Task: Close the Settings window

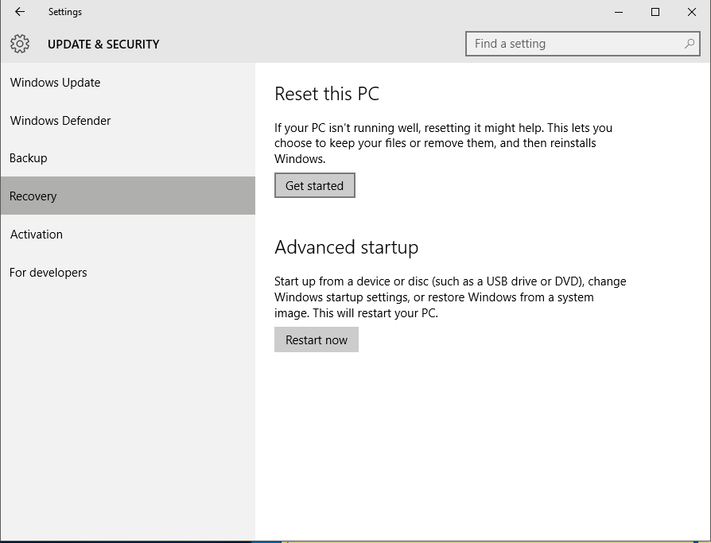Action: pos(691,12)
